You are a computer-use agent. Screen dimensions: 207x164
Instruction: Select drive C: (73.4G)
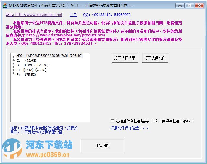tap(26, 60)
